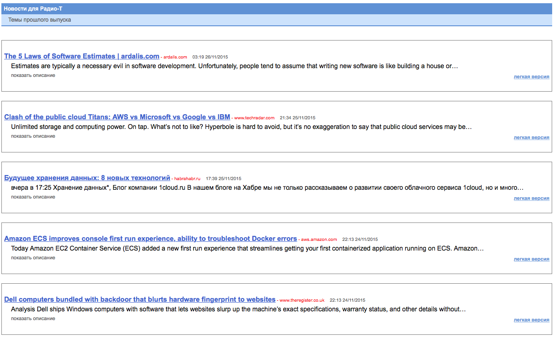This screenshot has height=339, width=554.
Task: Open 'Темы прошлого выпуска' menu item
Action: pos(40,20)
